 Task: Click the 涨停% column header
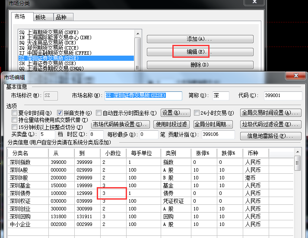pos(204,153)
